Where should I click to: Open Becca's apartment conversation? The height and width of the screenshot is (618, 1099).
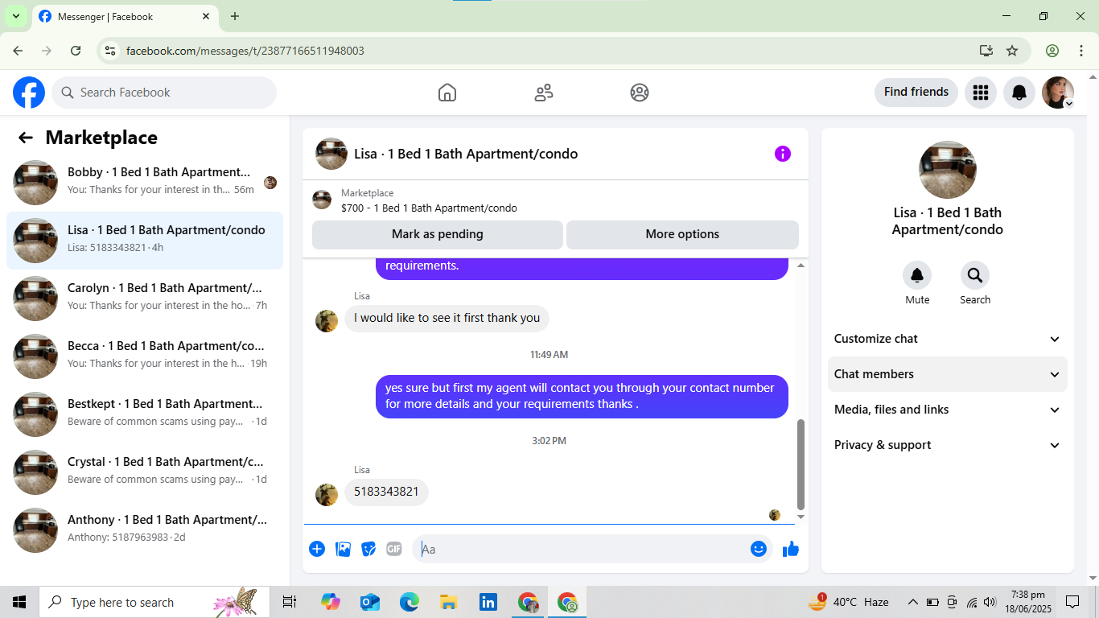[145, 356]
